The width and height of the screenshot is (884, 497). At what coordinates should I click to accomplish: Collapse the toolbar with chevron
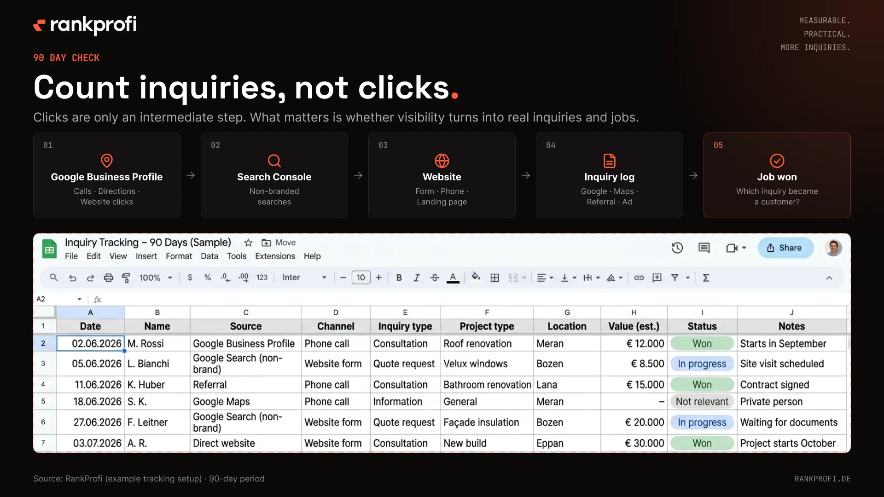829,278
